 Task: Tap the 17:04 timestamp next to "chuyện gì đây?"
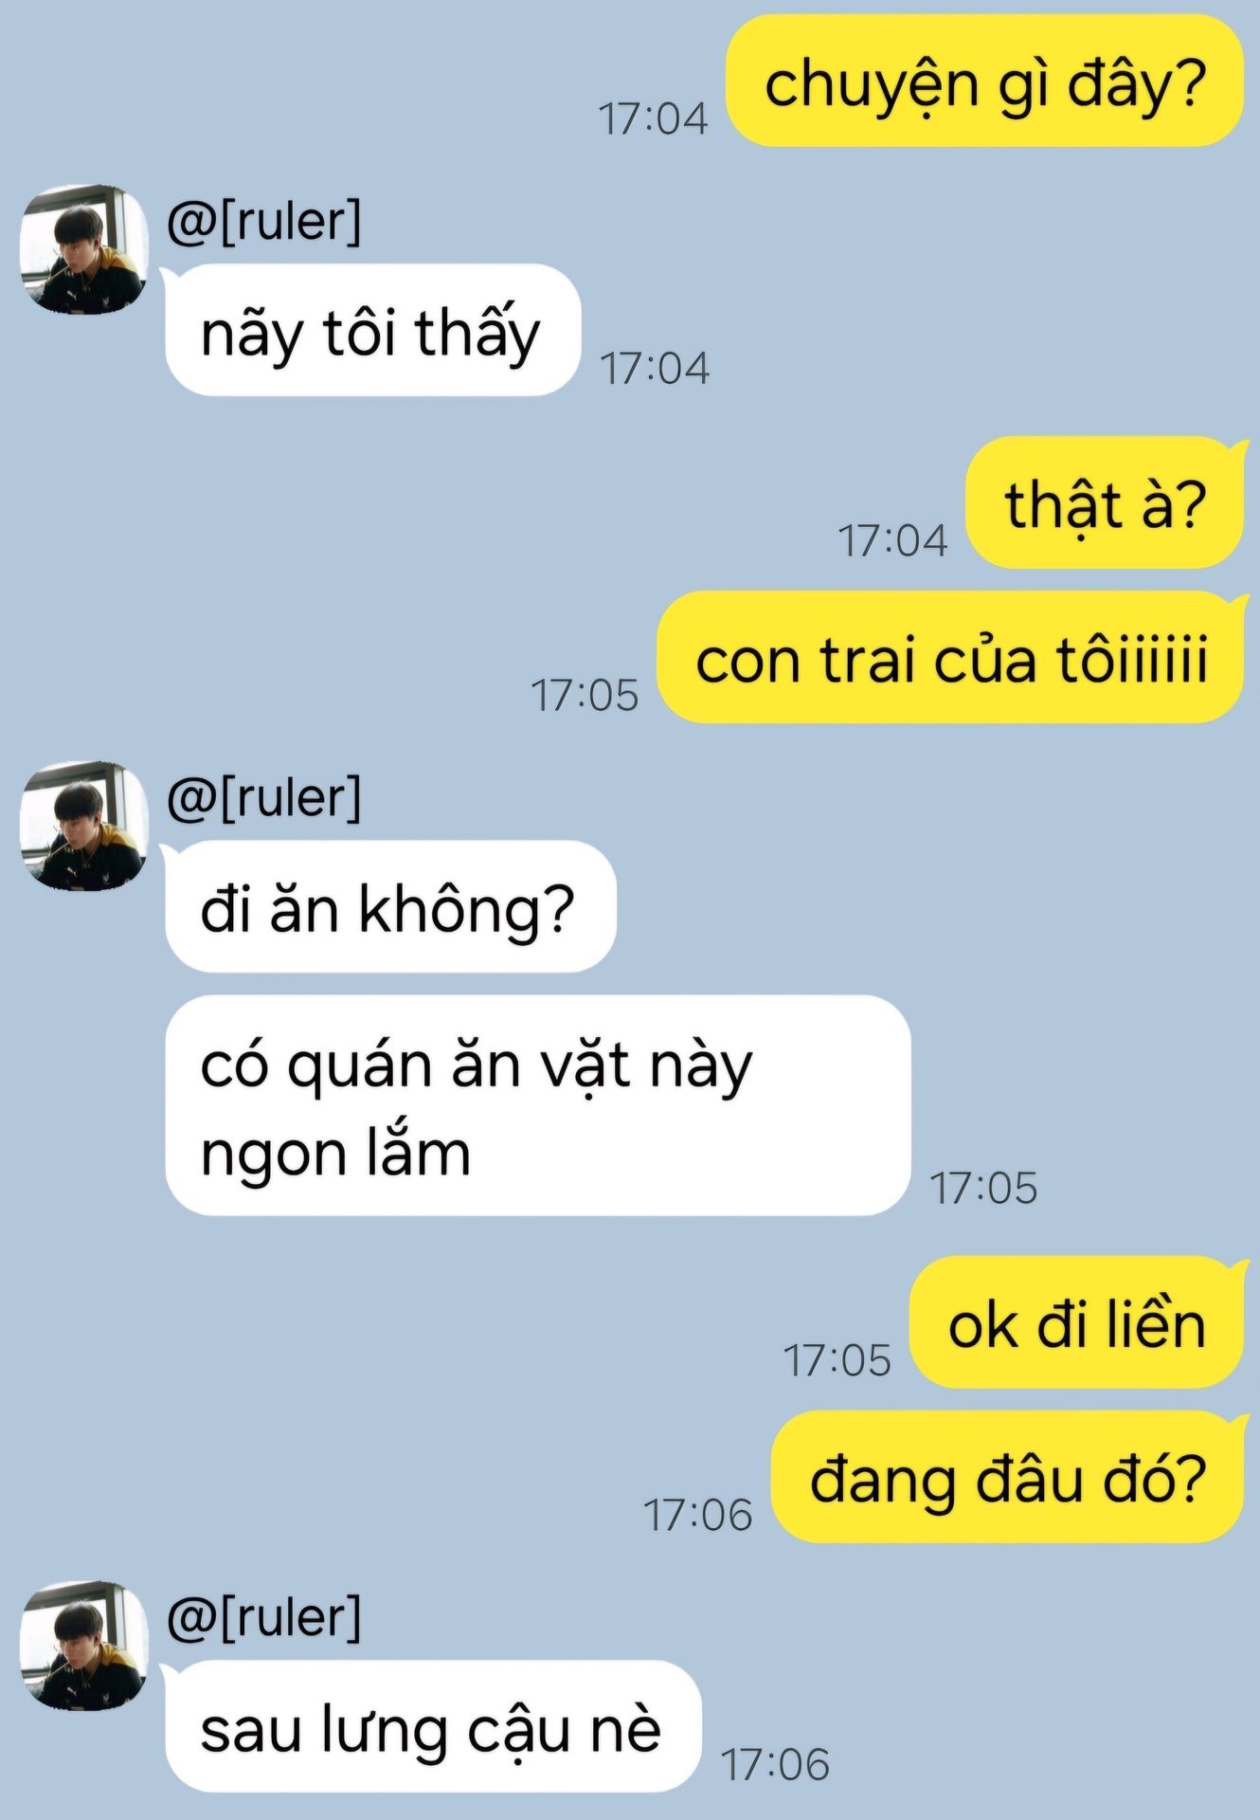click(x=653, y=118)
